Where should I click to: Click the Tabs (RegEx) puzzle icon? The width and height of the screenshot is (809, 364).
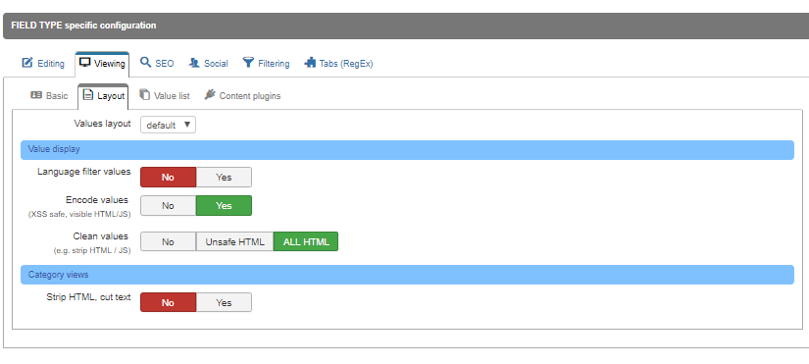(310, 63)
